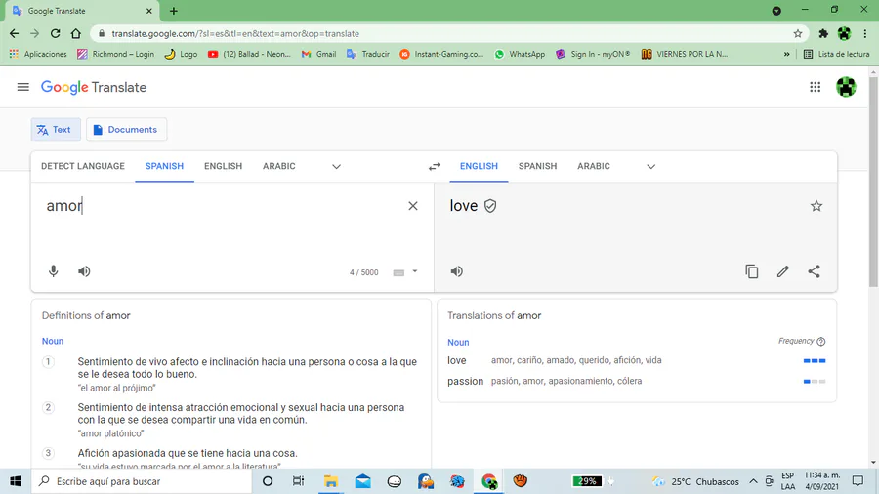
Task: Share the translation
Action: pos(814,271)
